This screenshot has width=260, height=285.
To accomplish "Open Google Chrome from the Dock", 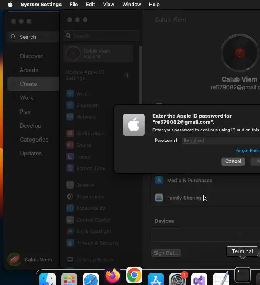I will [x=134, y=275].
